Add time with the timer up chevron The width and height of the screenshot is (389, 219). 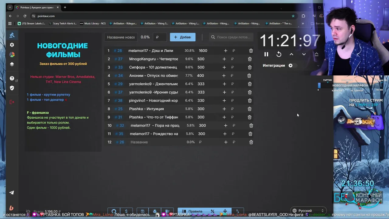pyautogui.click(x=291, y=54)
